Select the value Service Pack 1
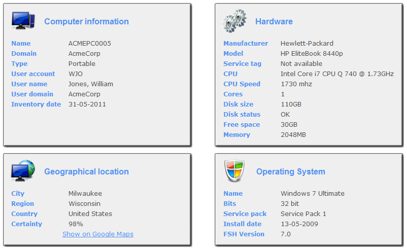The image size is (407, 249). click(303, 214)
